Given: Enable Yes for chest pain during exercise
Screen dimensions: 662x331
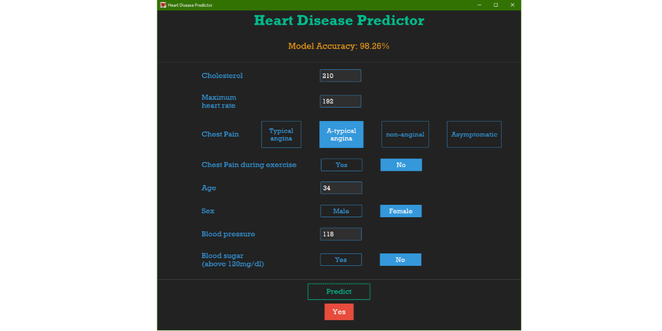Looking at the screenshot, I should click(x=341, y=164).
